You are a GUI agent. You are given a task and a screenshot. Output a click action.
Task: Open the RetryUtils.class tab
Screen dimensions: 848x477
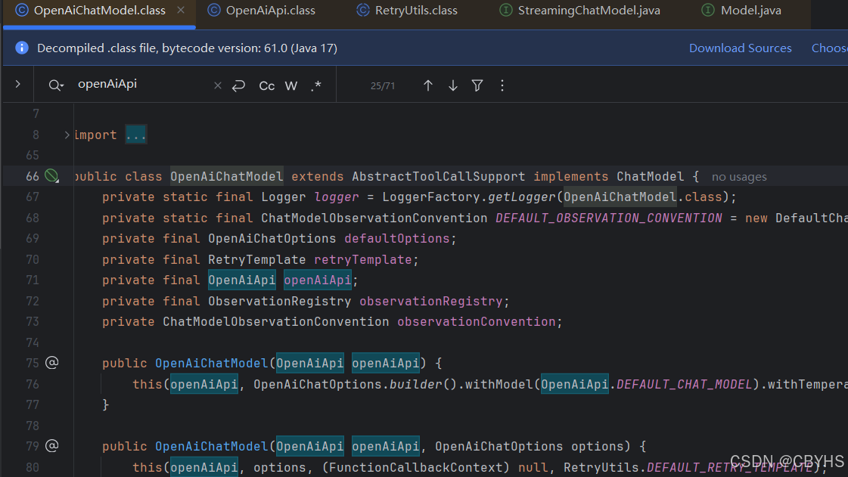407,11
